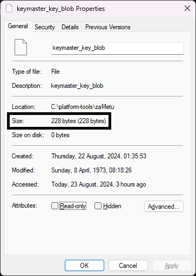Screen dimensions: 196x276
Task: Select the General tab
Action: [x=18, y=26]
